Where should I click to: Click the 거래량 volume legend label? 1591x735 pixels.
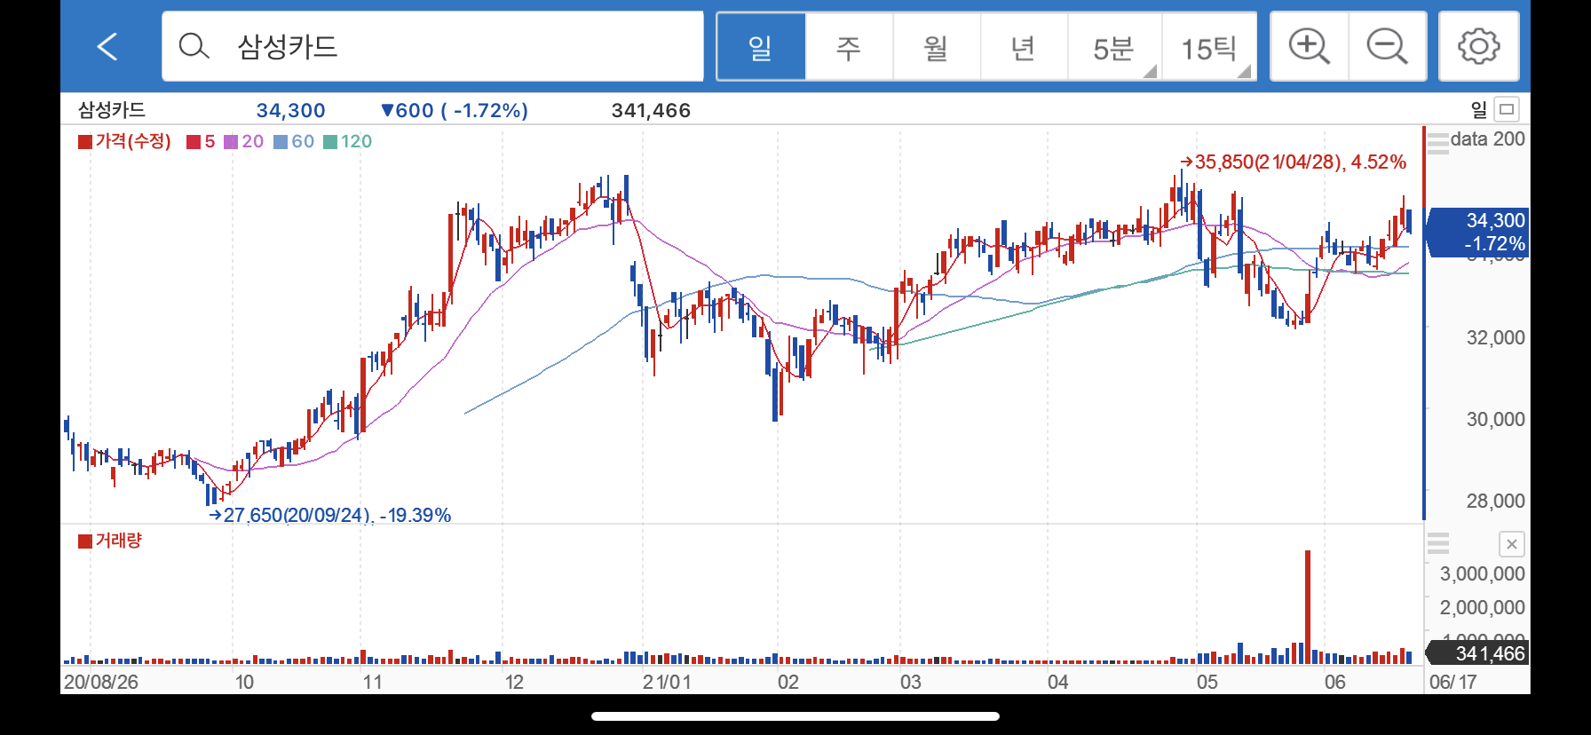110,541
